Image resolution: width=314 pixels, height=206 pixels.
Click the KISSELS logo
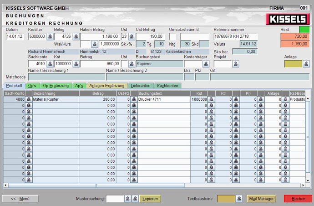(x=288, y=19)
